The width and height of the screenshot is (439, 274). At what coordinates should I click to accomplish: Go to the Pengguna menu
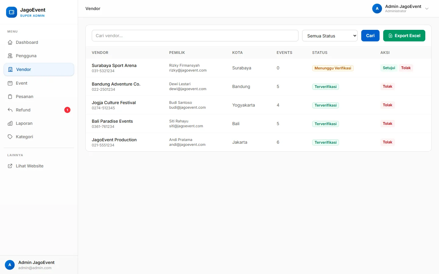39,56
